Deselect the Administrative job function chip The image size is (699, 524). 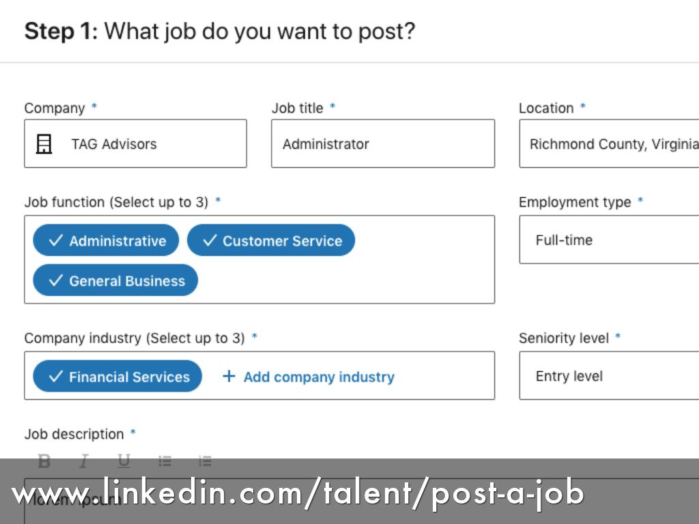coord(106,241)
